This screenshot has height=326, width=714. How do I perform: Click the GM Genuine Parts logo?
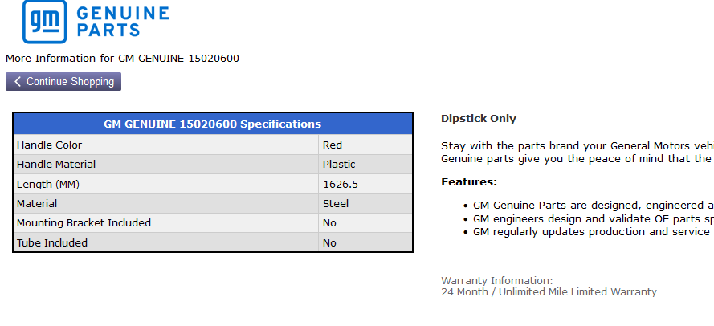95,22
